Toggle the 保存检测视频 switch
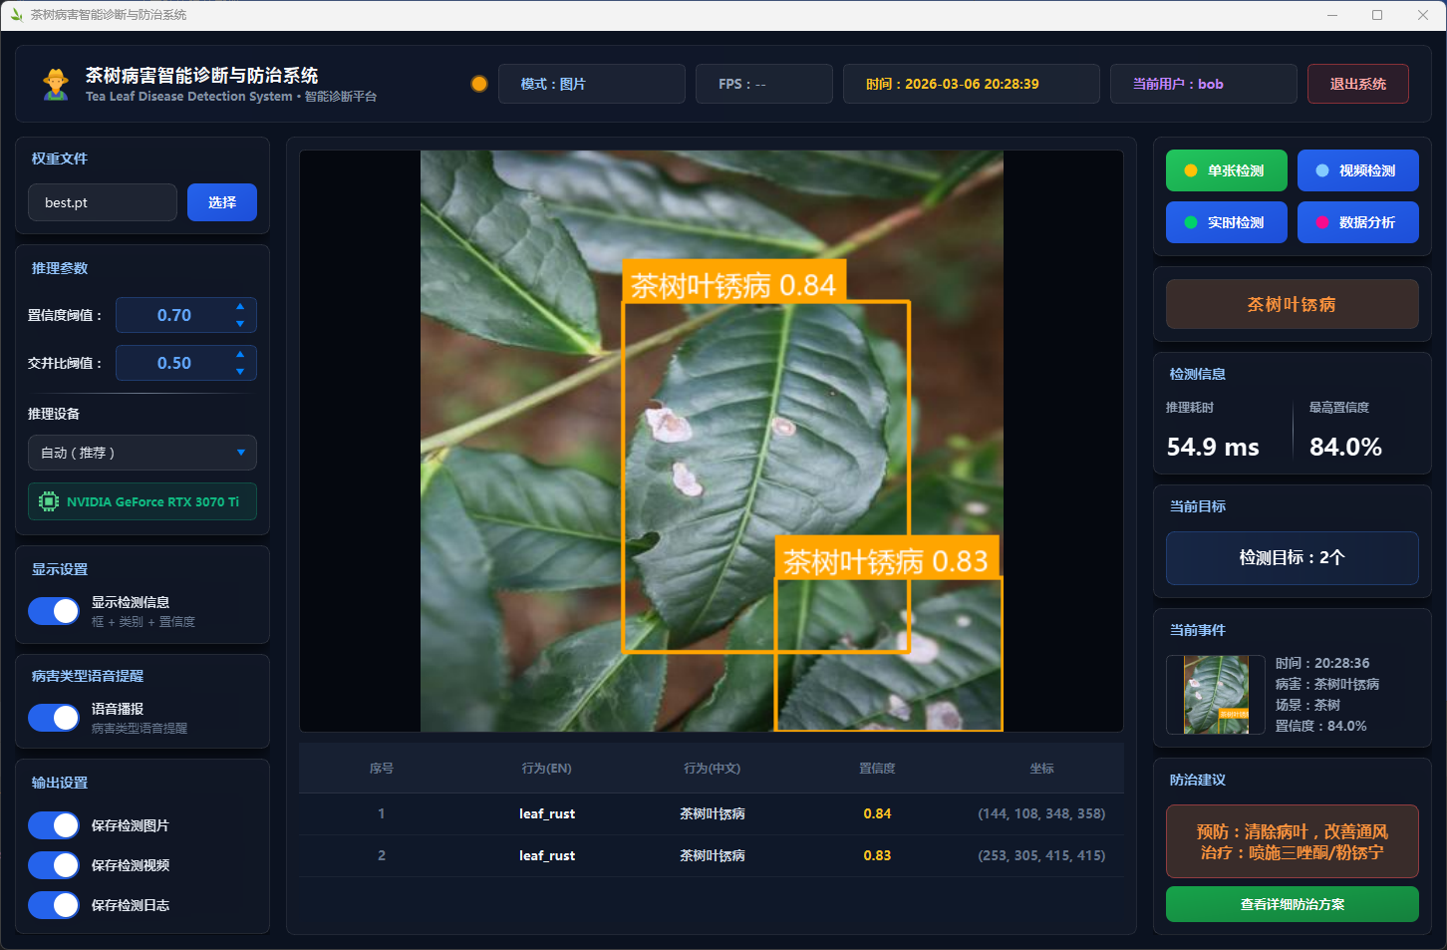 (x=54, y=865)
